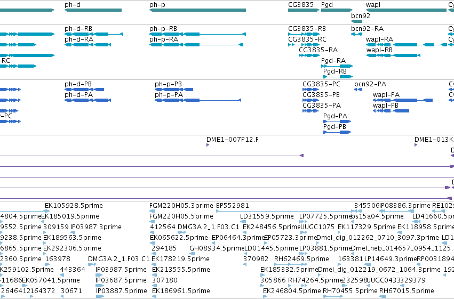The height and width of the screenshot is (299, 454).
Task: Select the ph-p gene bar
Action: pos(197,10)
